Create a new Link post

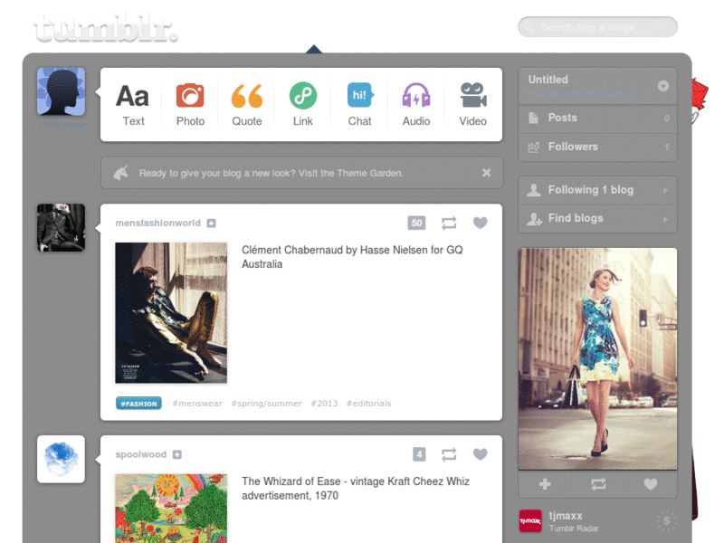pos(303,105)
